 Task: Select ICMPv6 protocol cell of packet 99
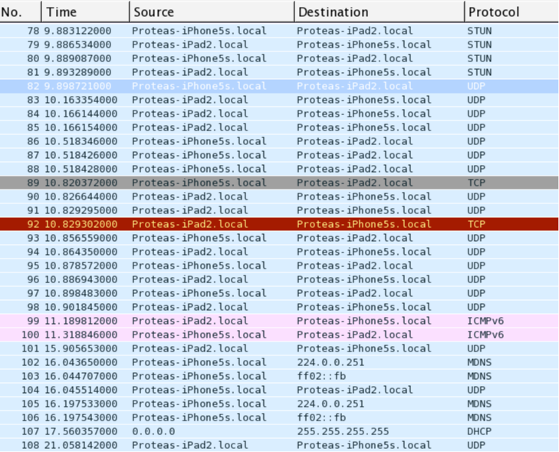485,321
